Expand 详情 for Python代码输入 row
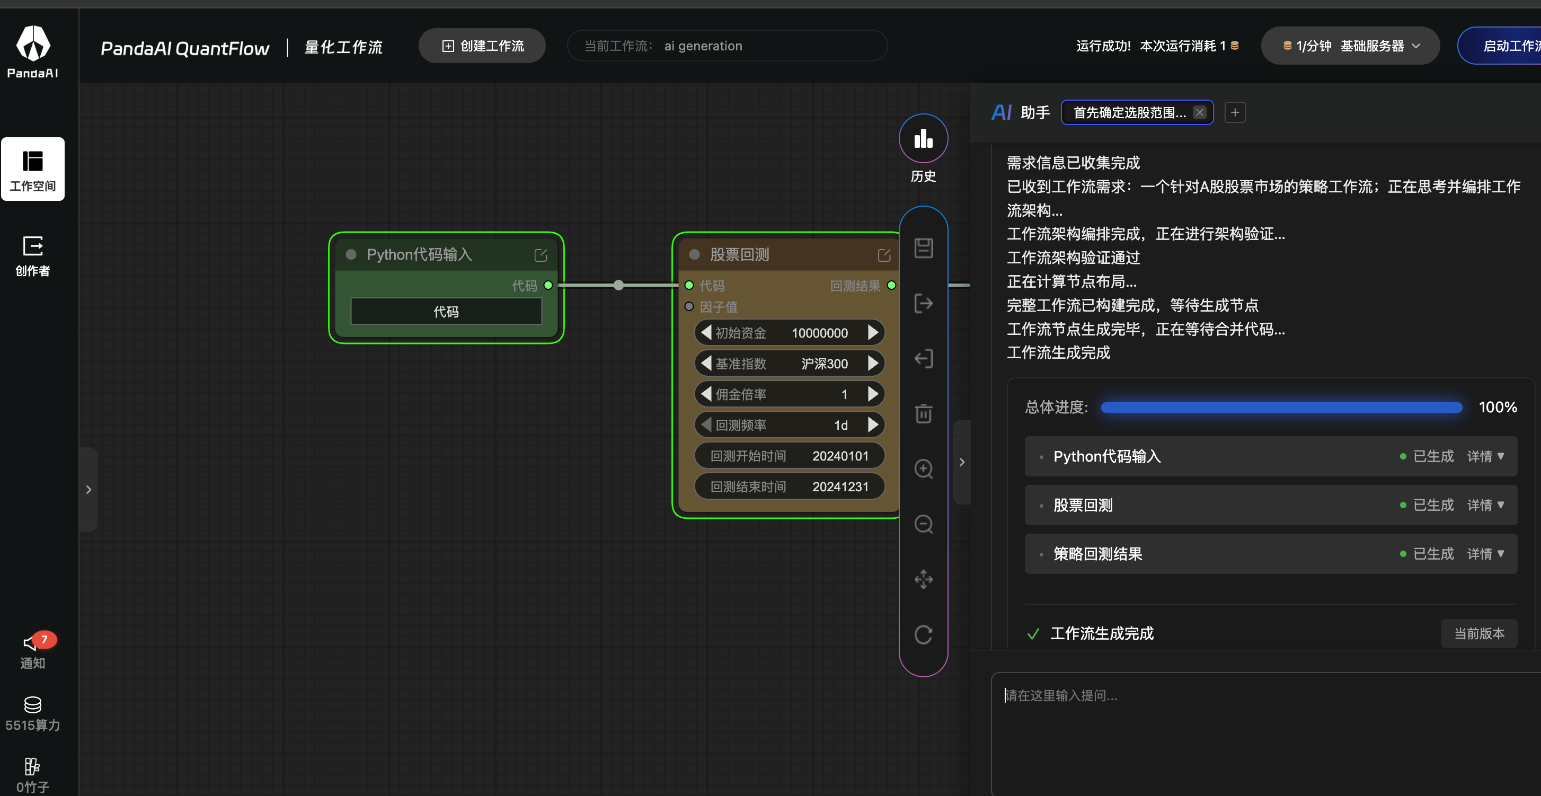Viewport: 1541px width, 796px height. pyautogui.click(x=1486, y=456)
